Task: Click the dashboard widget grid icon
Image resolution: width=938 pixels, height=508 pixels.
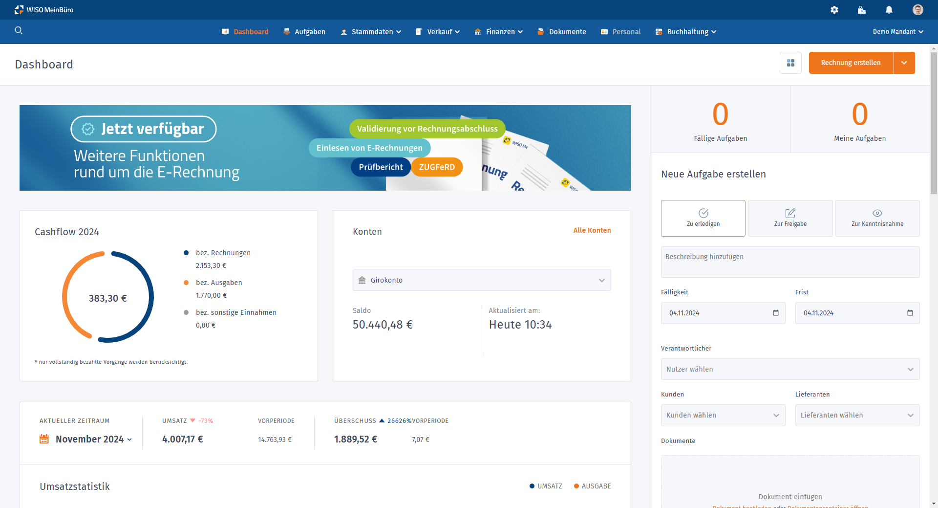Action: [x=790, y=63]
